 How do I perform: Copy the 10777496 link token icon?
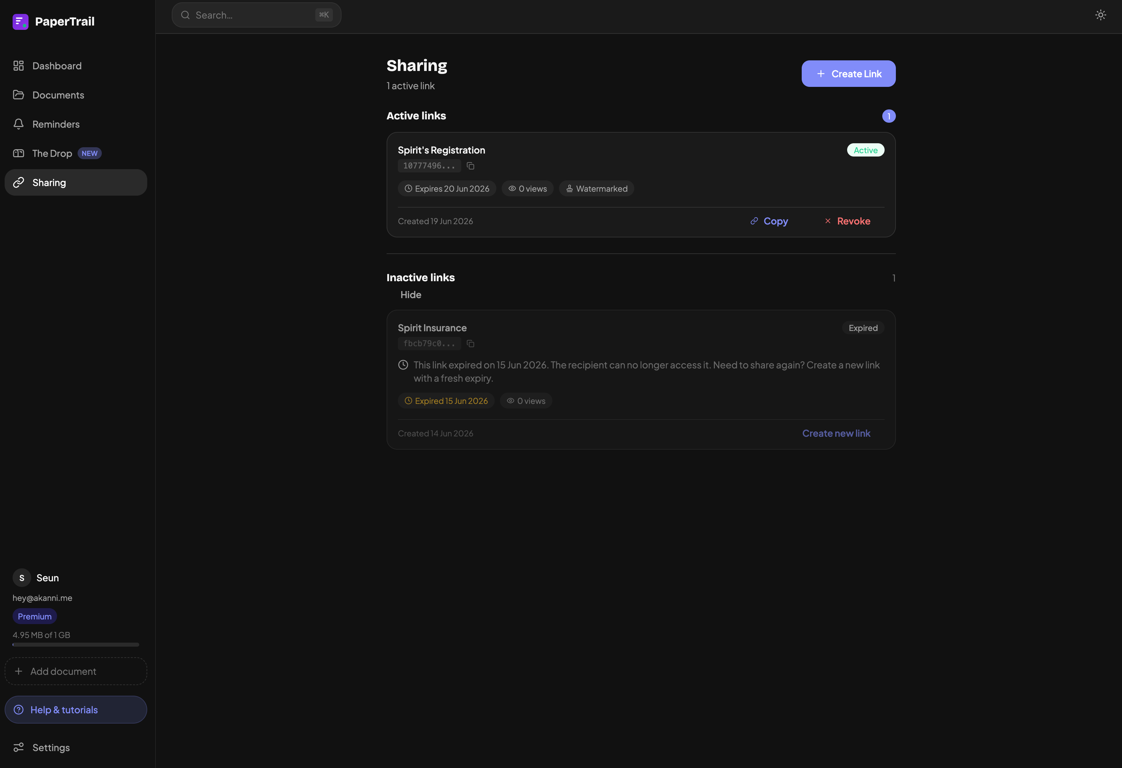pos(470,166)
